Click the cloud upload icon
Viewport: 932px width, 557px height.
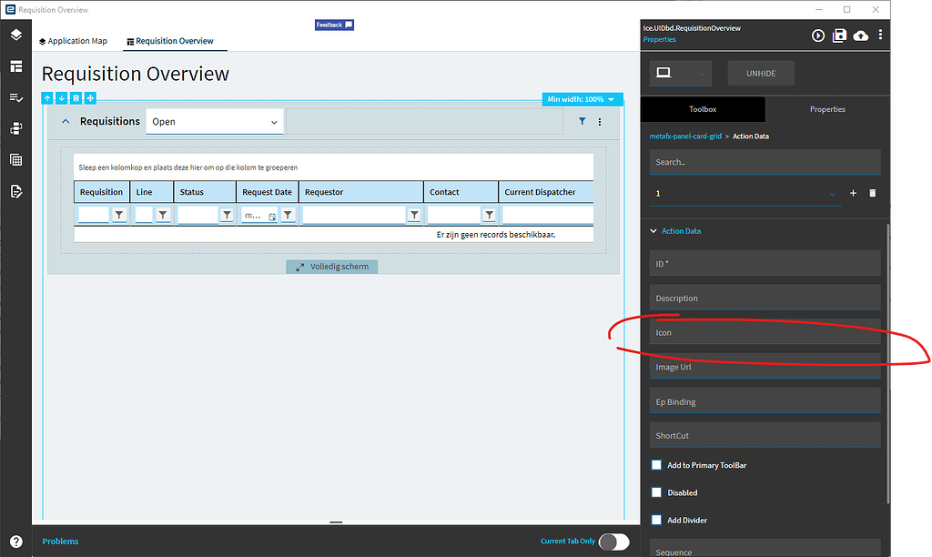(x=861, y=35)
